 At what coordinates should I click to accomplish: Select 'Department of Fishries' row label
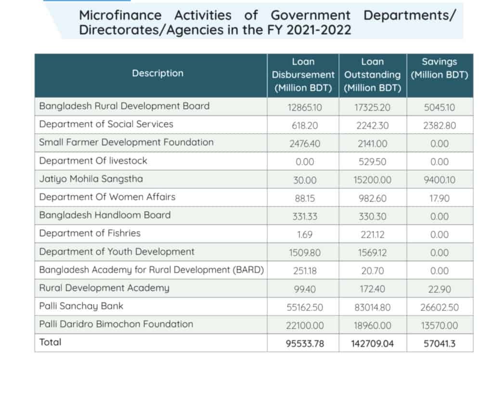tap(90, 233)
